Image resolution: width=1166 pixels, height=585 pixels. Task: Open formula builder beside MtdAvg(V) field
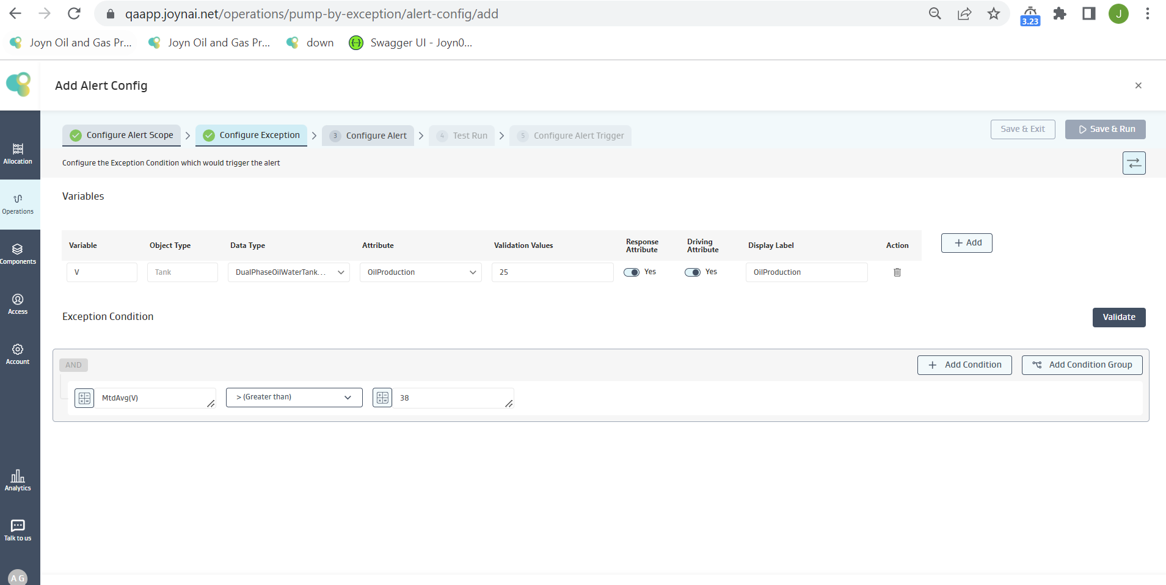click(84, 398)
